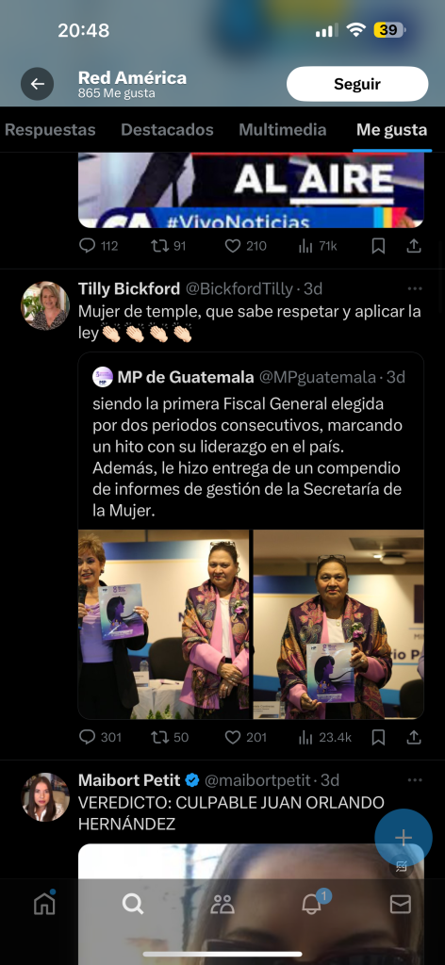Image resolution: width=445 pixels, height=965 pixels.
Task: Retweet Tilly Bickford's post showing 50 reposts
Action: click(170, 737)
